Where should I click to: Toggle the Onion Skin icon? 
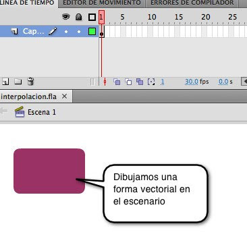[x=117, y=82]
